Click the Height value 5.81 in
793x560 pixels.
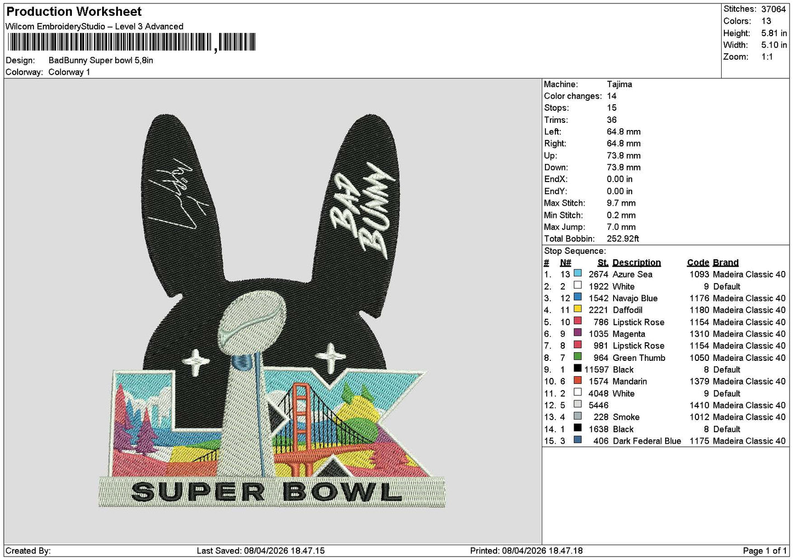[x=774, y=33]
